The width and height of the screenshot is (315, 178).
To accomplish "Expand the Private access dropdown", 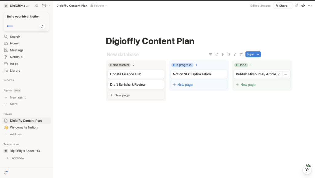I will click(x=99, y=6).
